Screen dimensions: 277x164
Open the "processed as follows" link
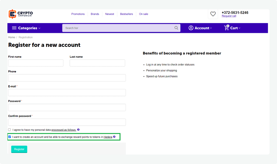(x=64, y=130)
